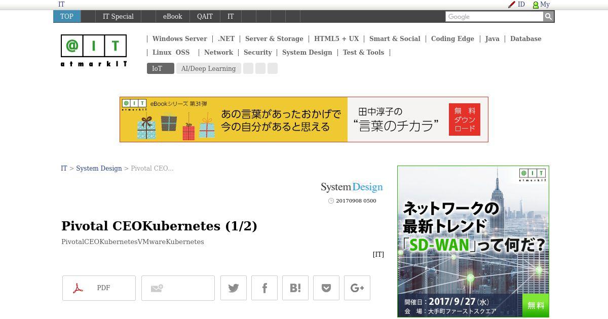Viewport: 608px width, 319px height.
Task: Click the green free button in SD-WAN ad
Action: tap(536, 305)
